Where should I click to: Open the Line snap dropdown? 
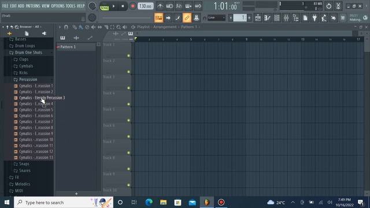(x=216, y=18)
